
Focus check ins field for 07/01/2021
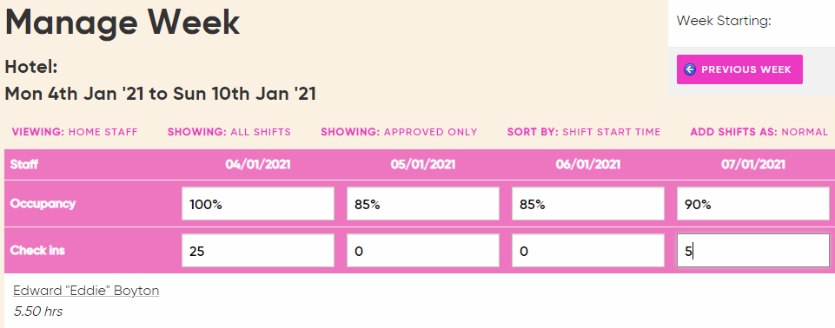pos(753,251)
